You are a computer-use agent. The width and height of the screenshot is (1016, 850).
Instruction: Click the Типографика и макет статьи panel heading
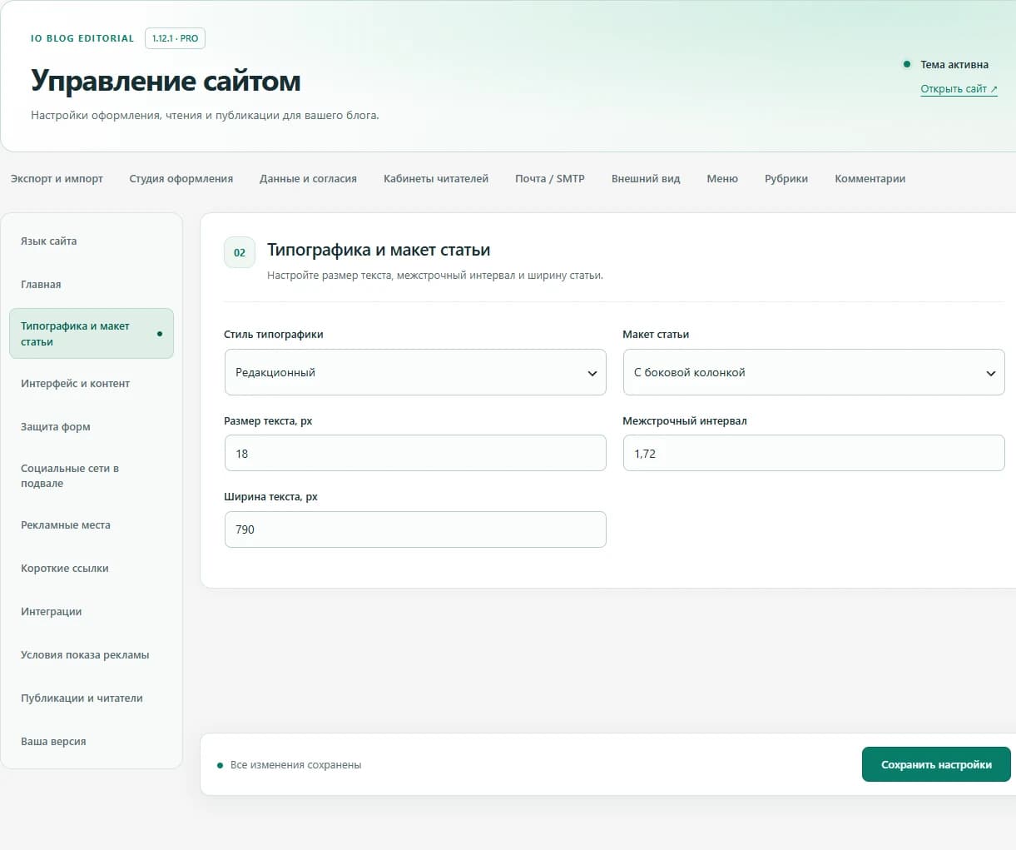(379, 250)
